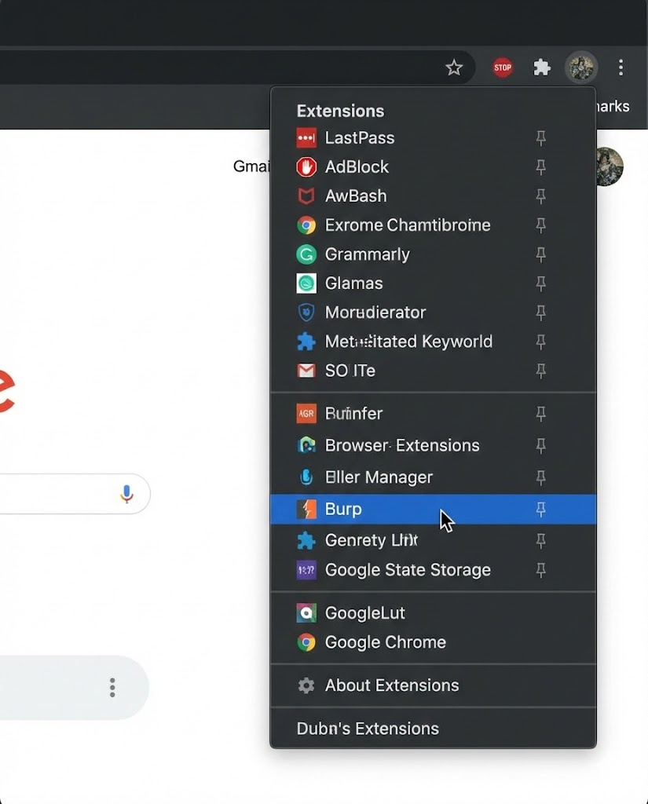The width and height of the screenshot is (648, 804).
Task: Click the Google account avatar on the page
Action: click(x=610, y=166)
